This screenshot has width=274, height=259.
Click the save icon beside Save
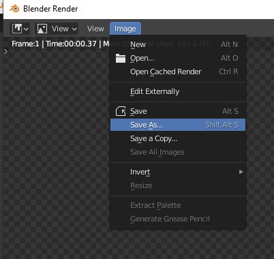pyautogui.click(x=121, y=111)
